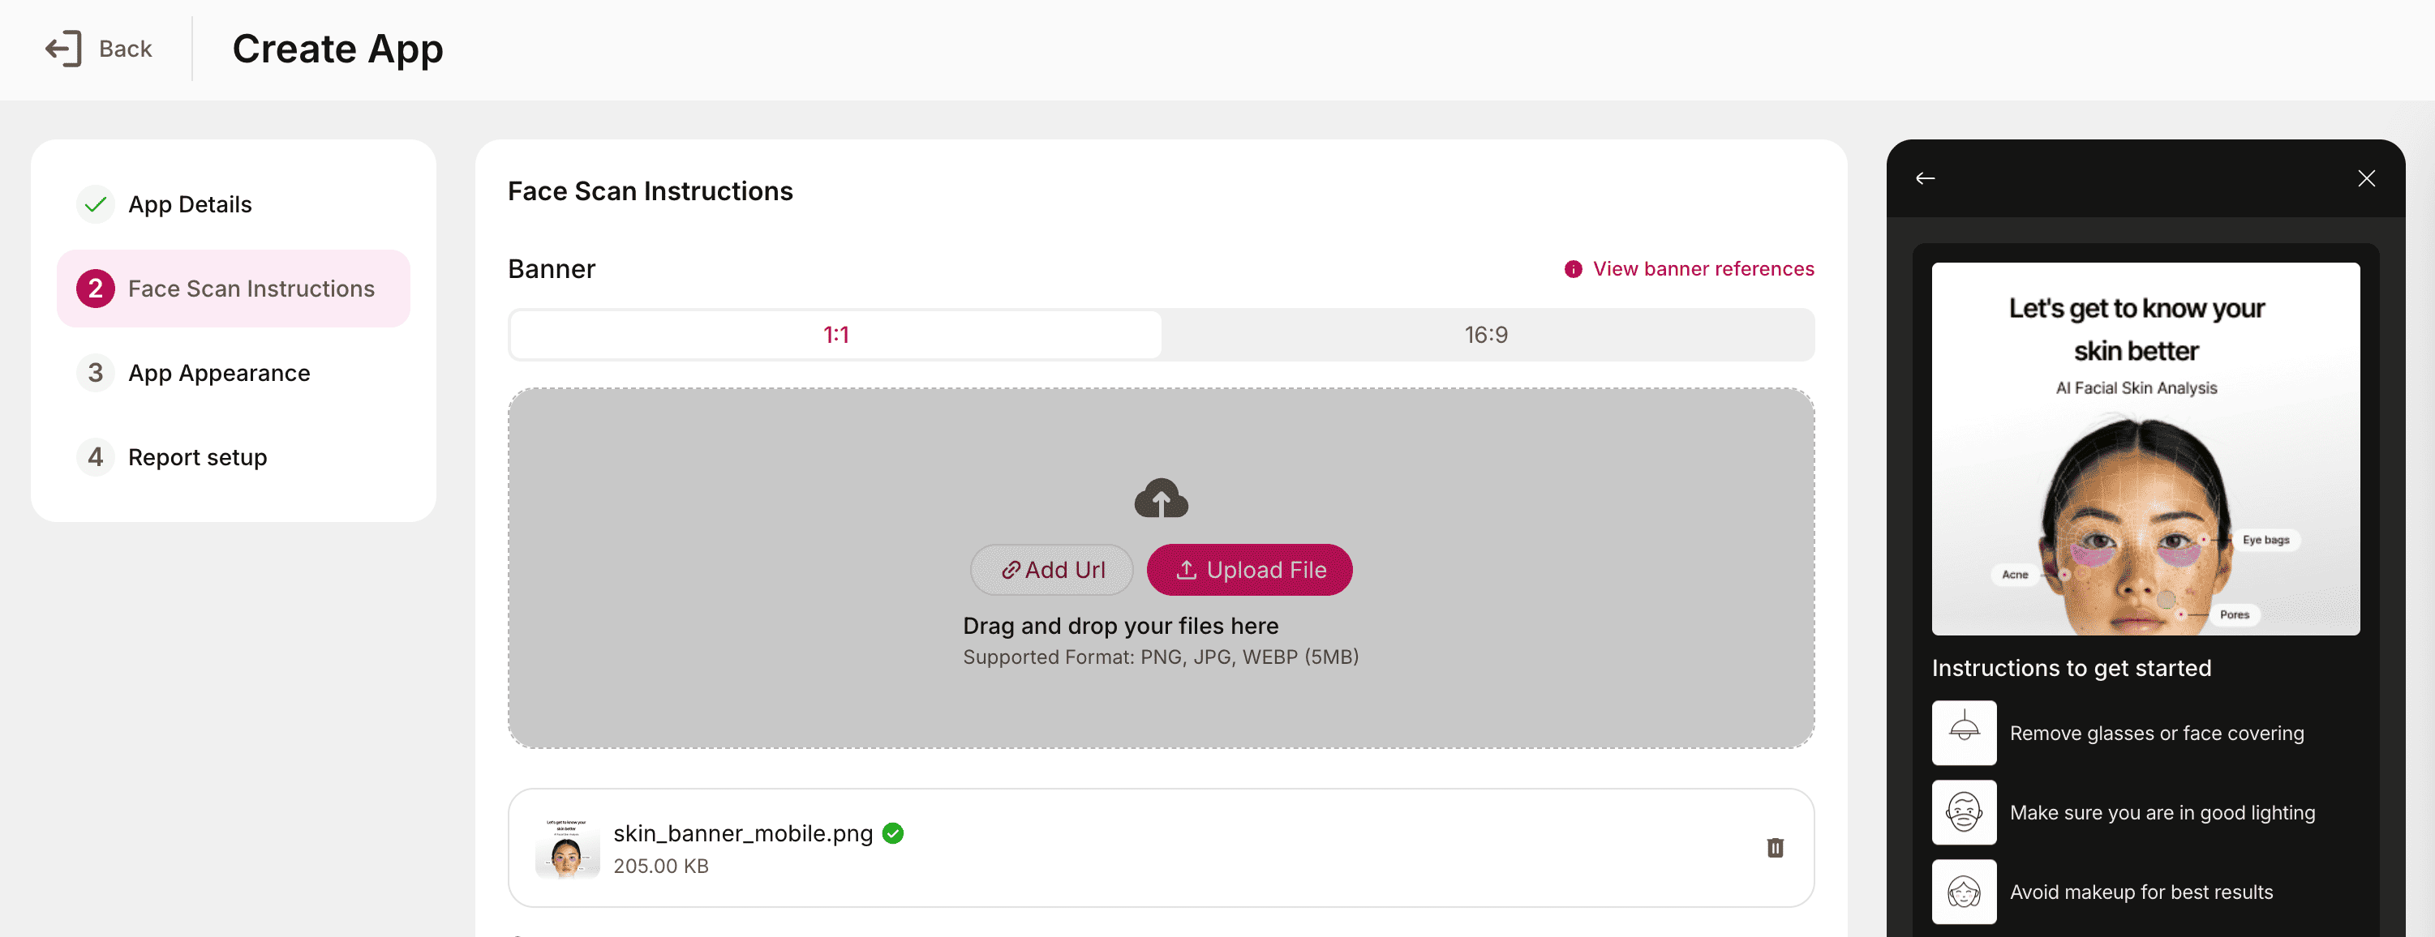Viewport: 2435px width, 937px height.
Task: Click the preview panel back arrow
Action: (1925, 178)
